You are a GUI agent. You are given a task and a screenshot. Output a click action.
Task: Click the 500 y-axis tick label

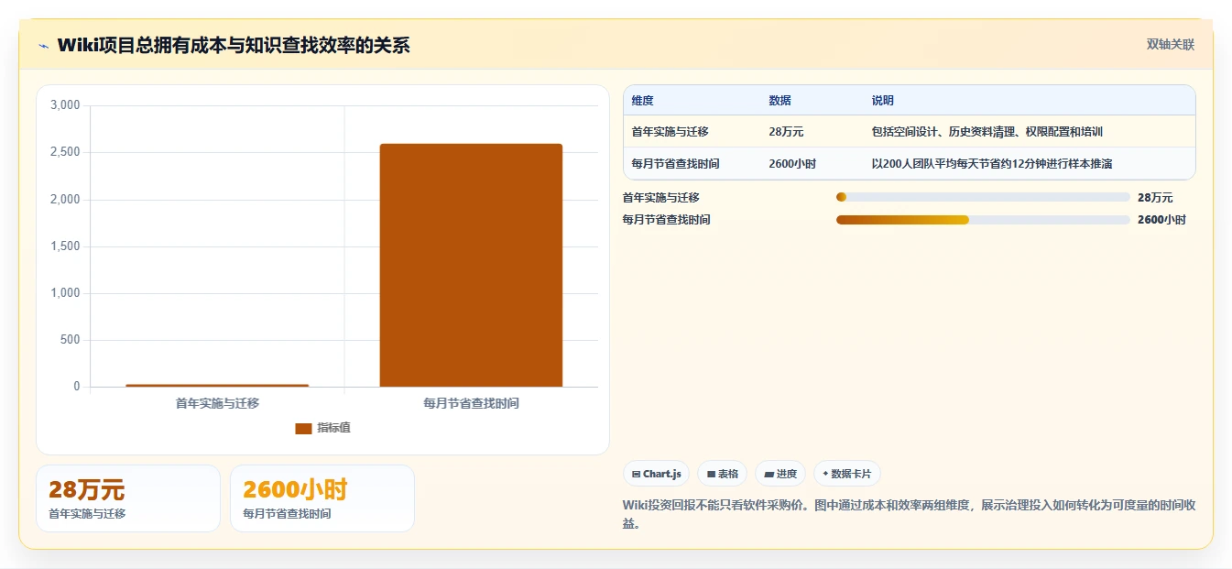coord(71,340)
